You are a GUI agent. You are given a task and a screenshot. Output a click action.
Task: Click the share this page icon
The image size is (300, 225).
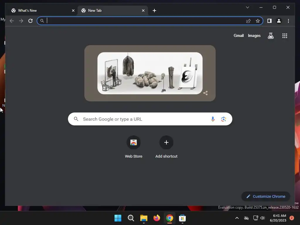point(248,21)
